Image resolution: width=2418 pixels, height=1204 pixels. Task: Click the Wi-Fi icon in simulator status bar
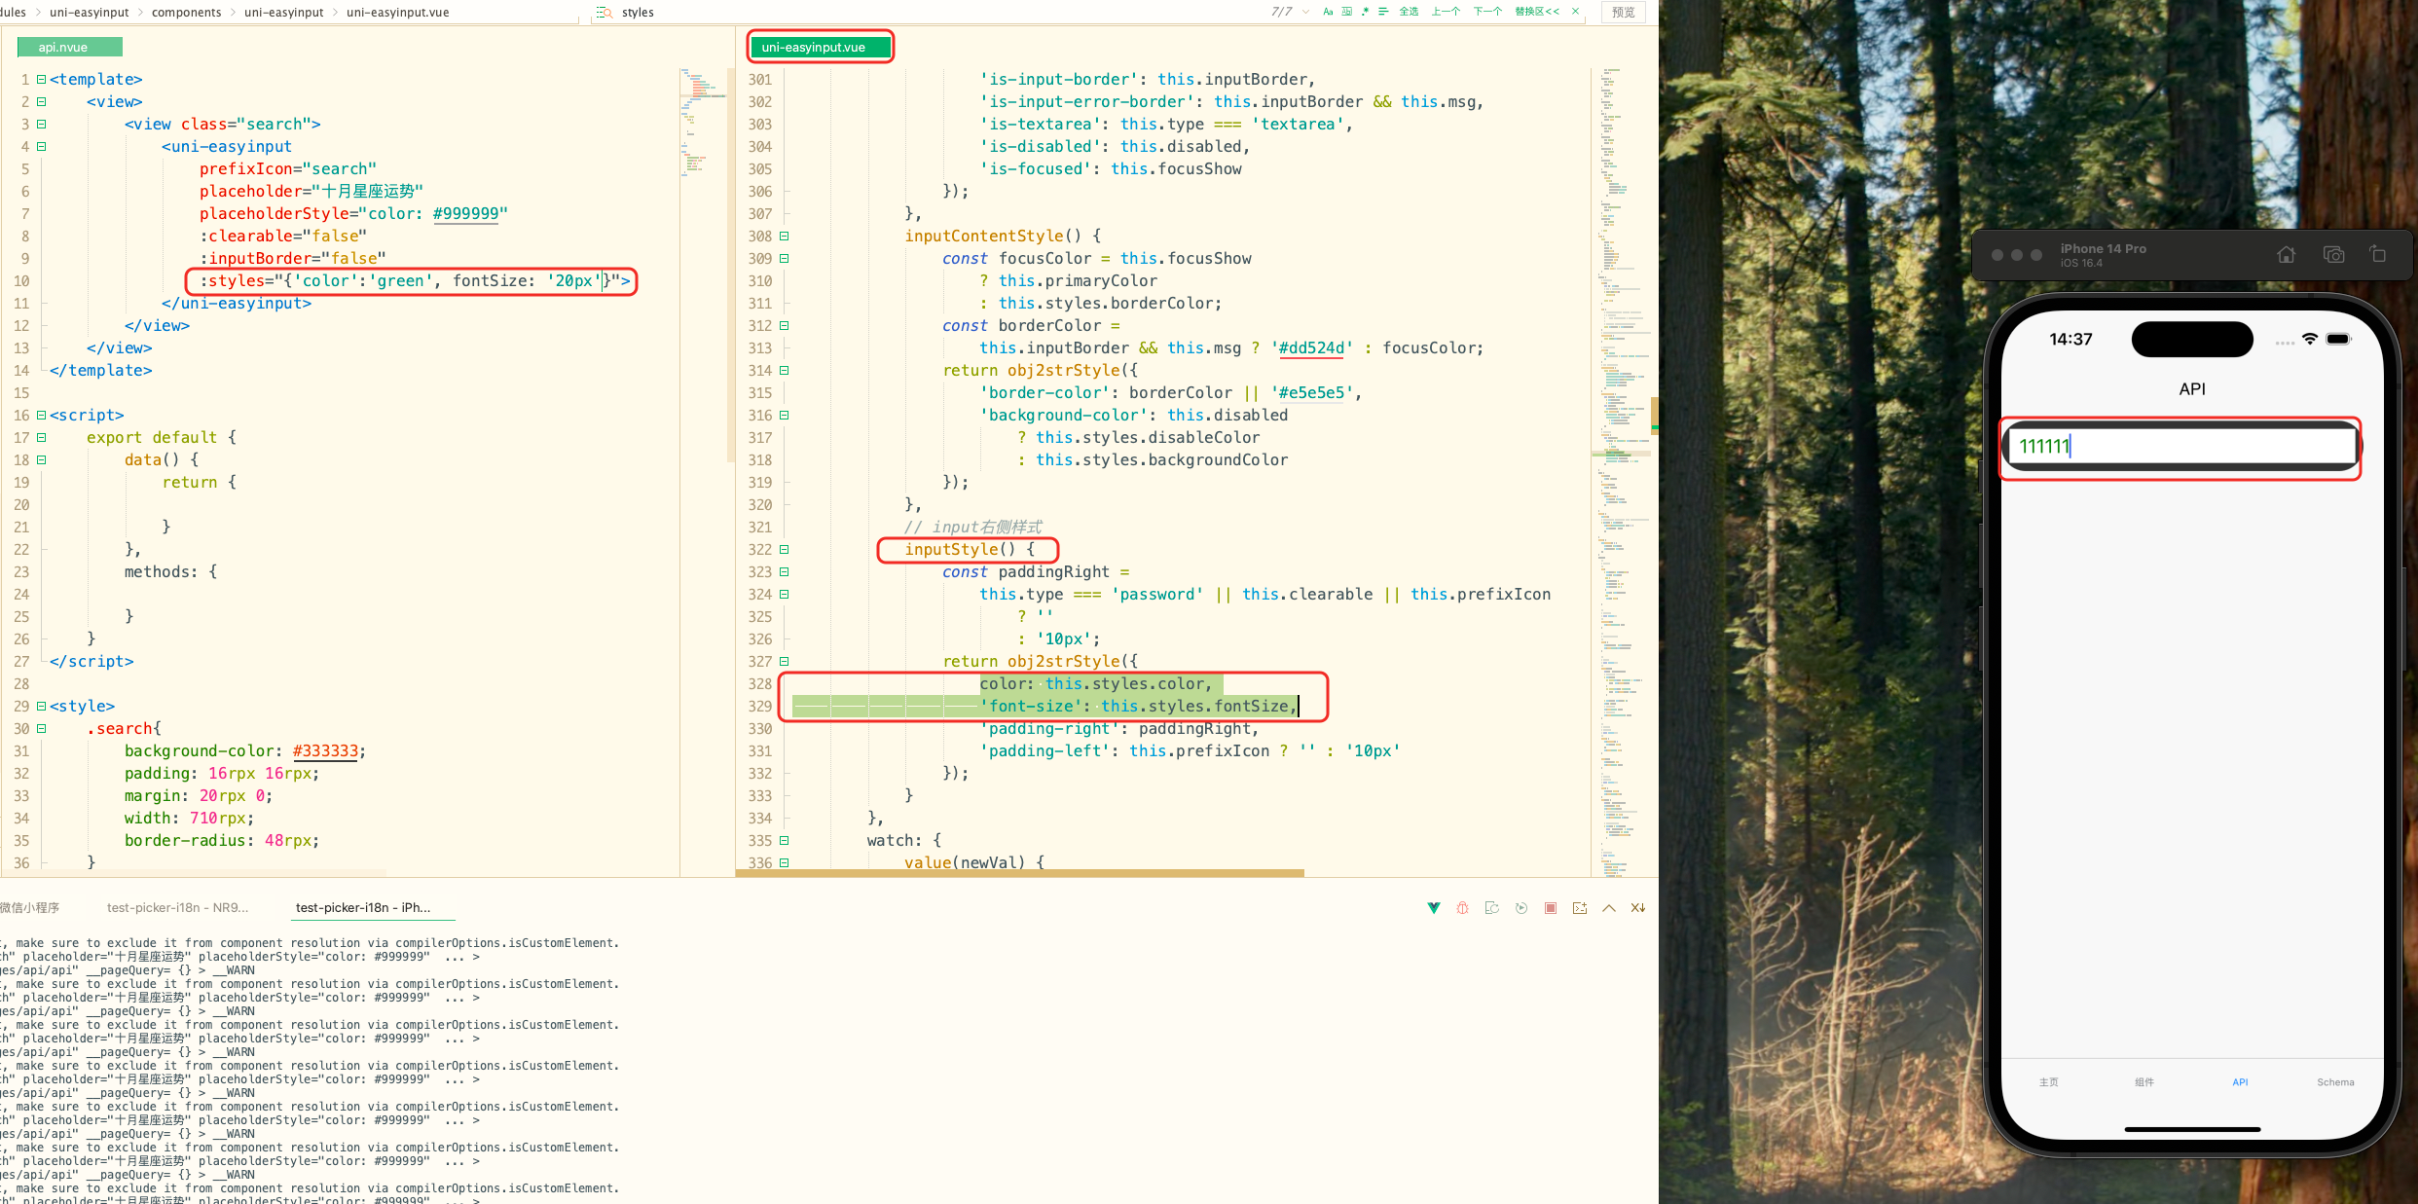click(x=2310, y=339)
